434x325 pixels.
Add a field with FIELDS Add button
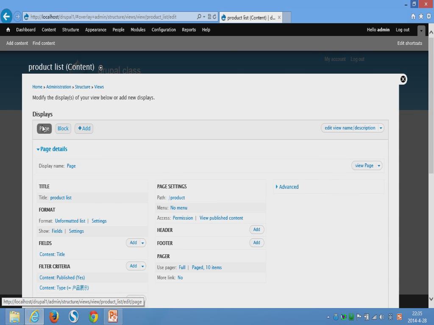tap(133, 242)
